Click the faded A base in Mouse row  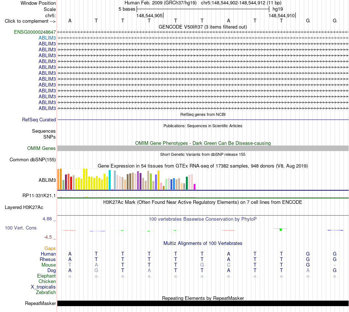click(96, 265)
